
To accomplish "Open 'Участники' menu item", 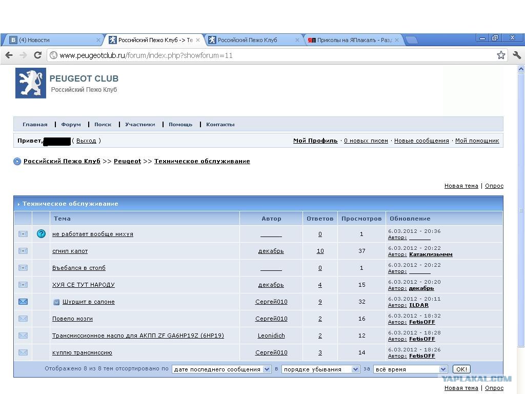I will coord(140,125).
